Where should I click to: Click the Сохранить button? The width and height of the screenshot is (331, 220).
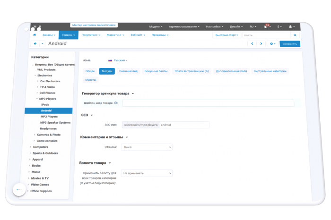point(289,44)
